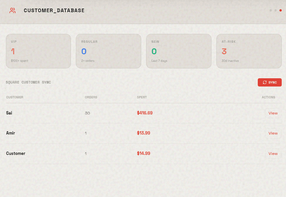Click the customers people icon in header
The image size is (286, 197).
pos(12,11)
